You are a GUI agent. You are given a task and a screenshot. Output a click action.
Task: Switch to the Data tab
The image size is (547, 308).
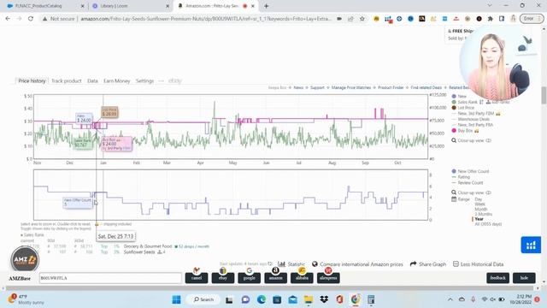[92, 80]
